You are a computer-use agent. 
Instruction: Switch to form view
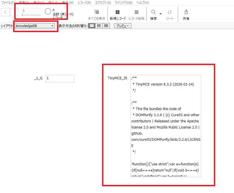92,26
